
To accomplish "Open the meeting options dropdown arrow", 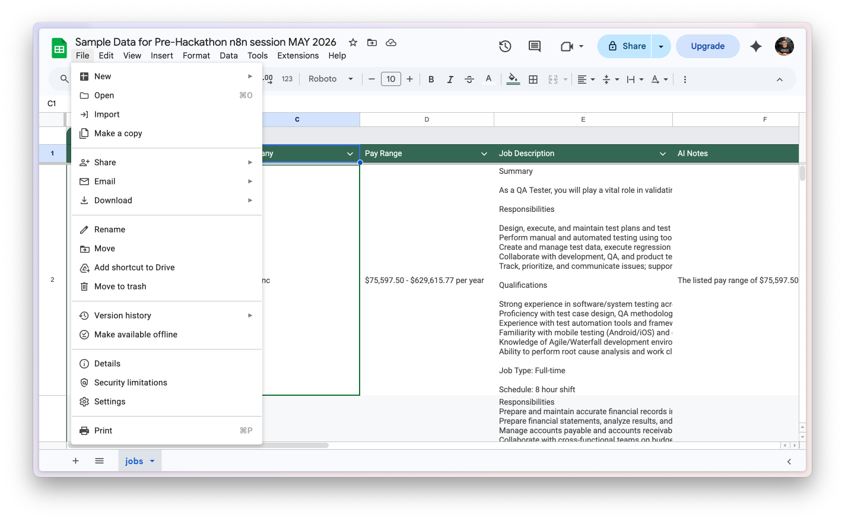I will pos(581,46).
